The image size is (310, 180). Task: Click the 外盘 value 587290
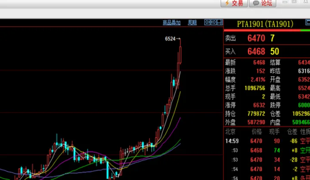pos(256,122)
